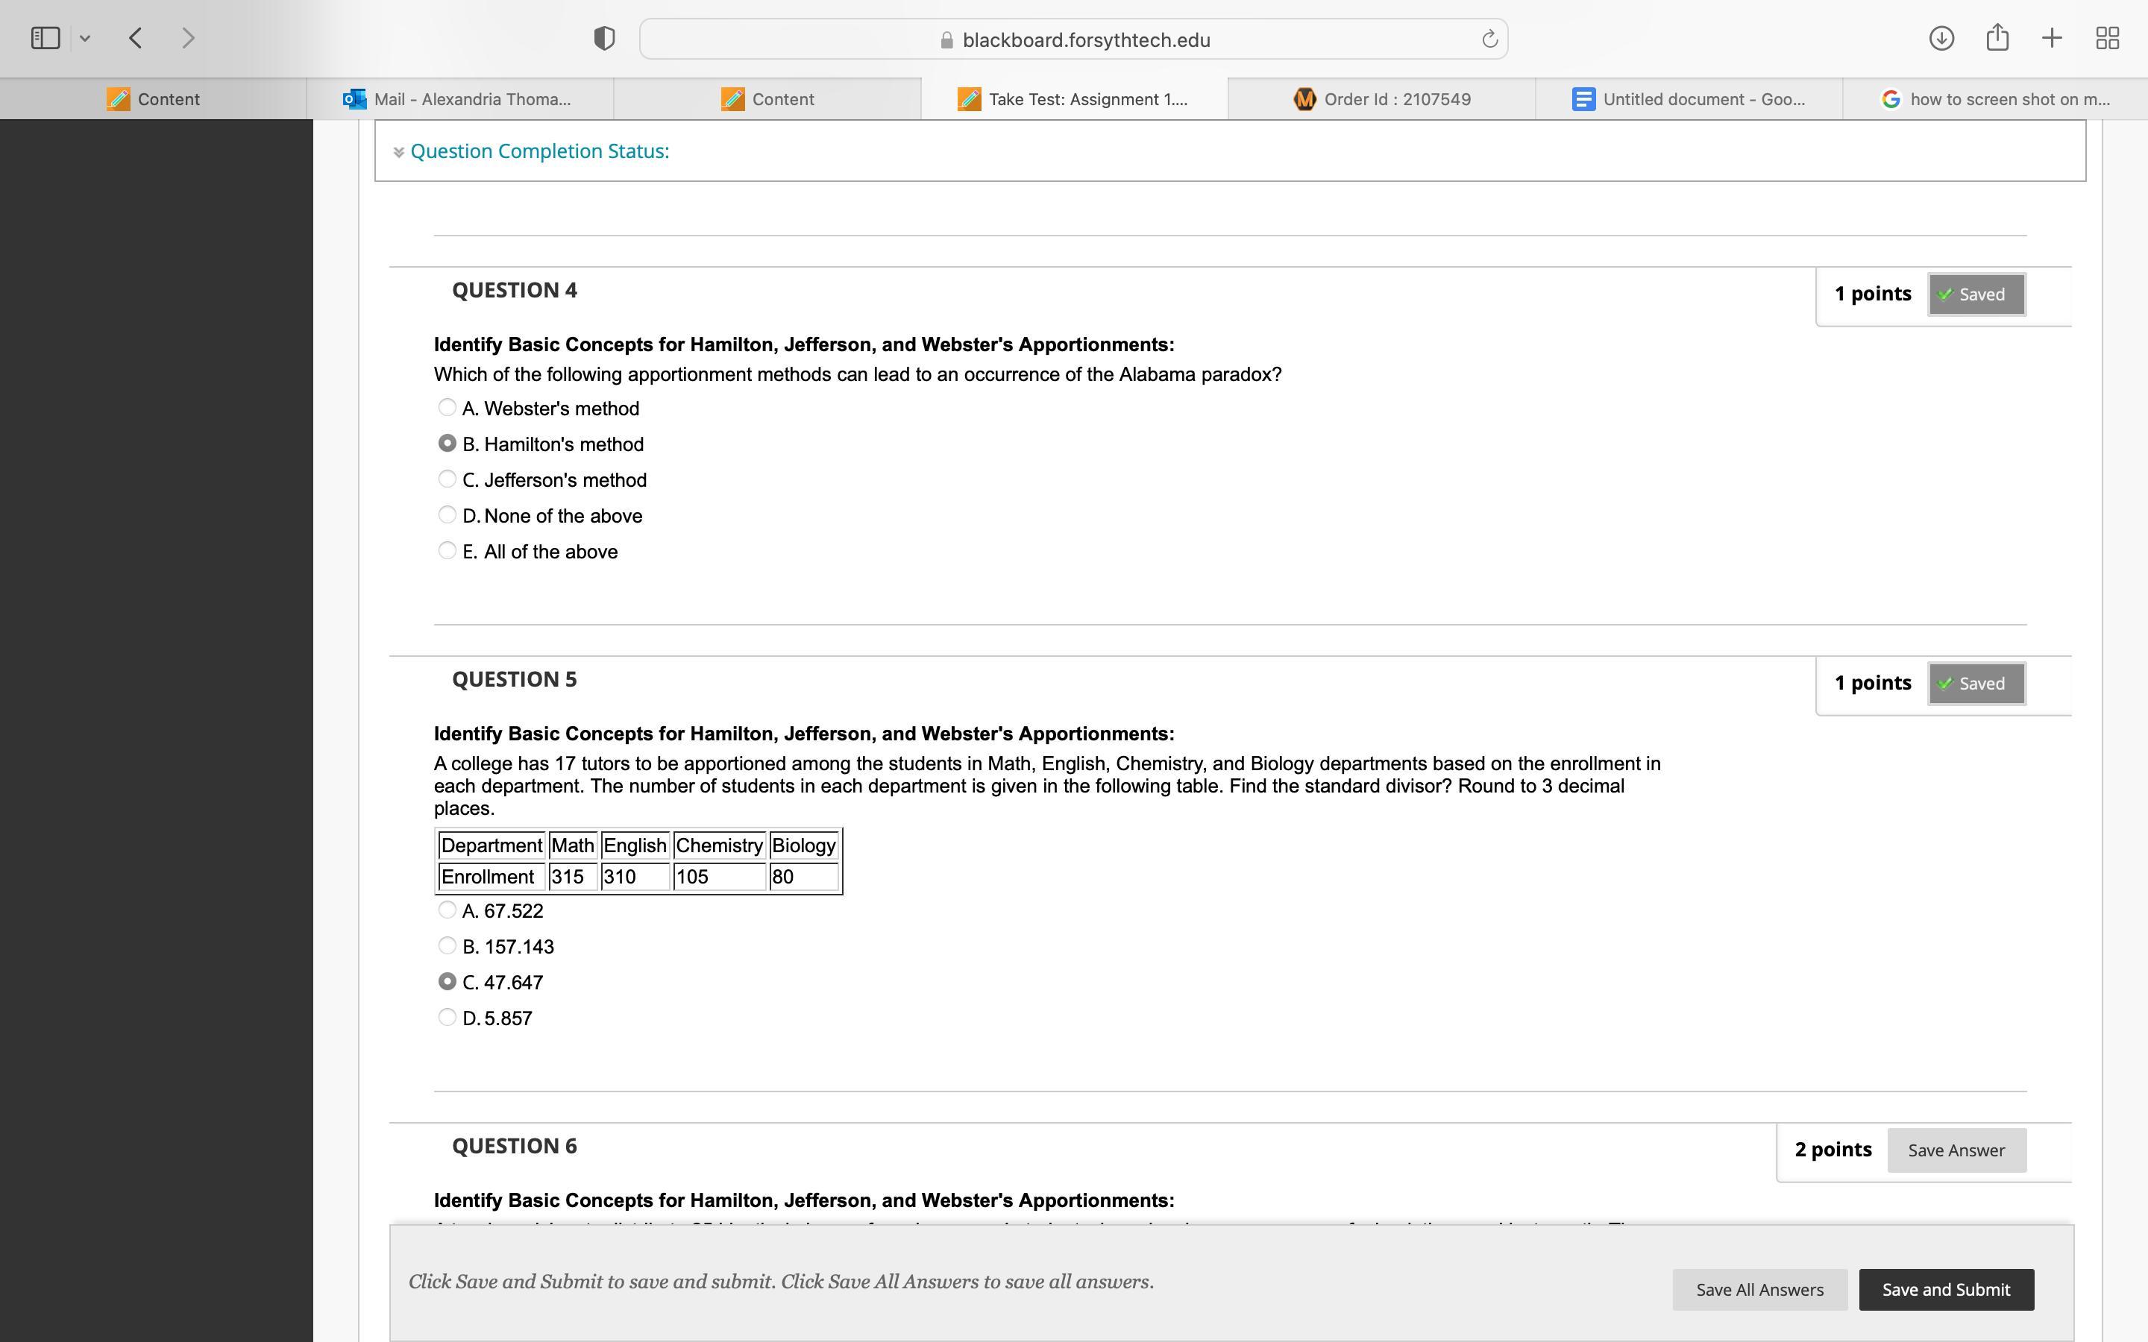Choose E. All of the above option
This screenshot has height=1342, width=2148.
coord(447,550)
